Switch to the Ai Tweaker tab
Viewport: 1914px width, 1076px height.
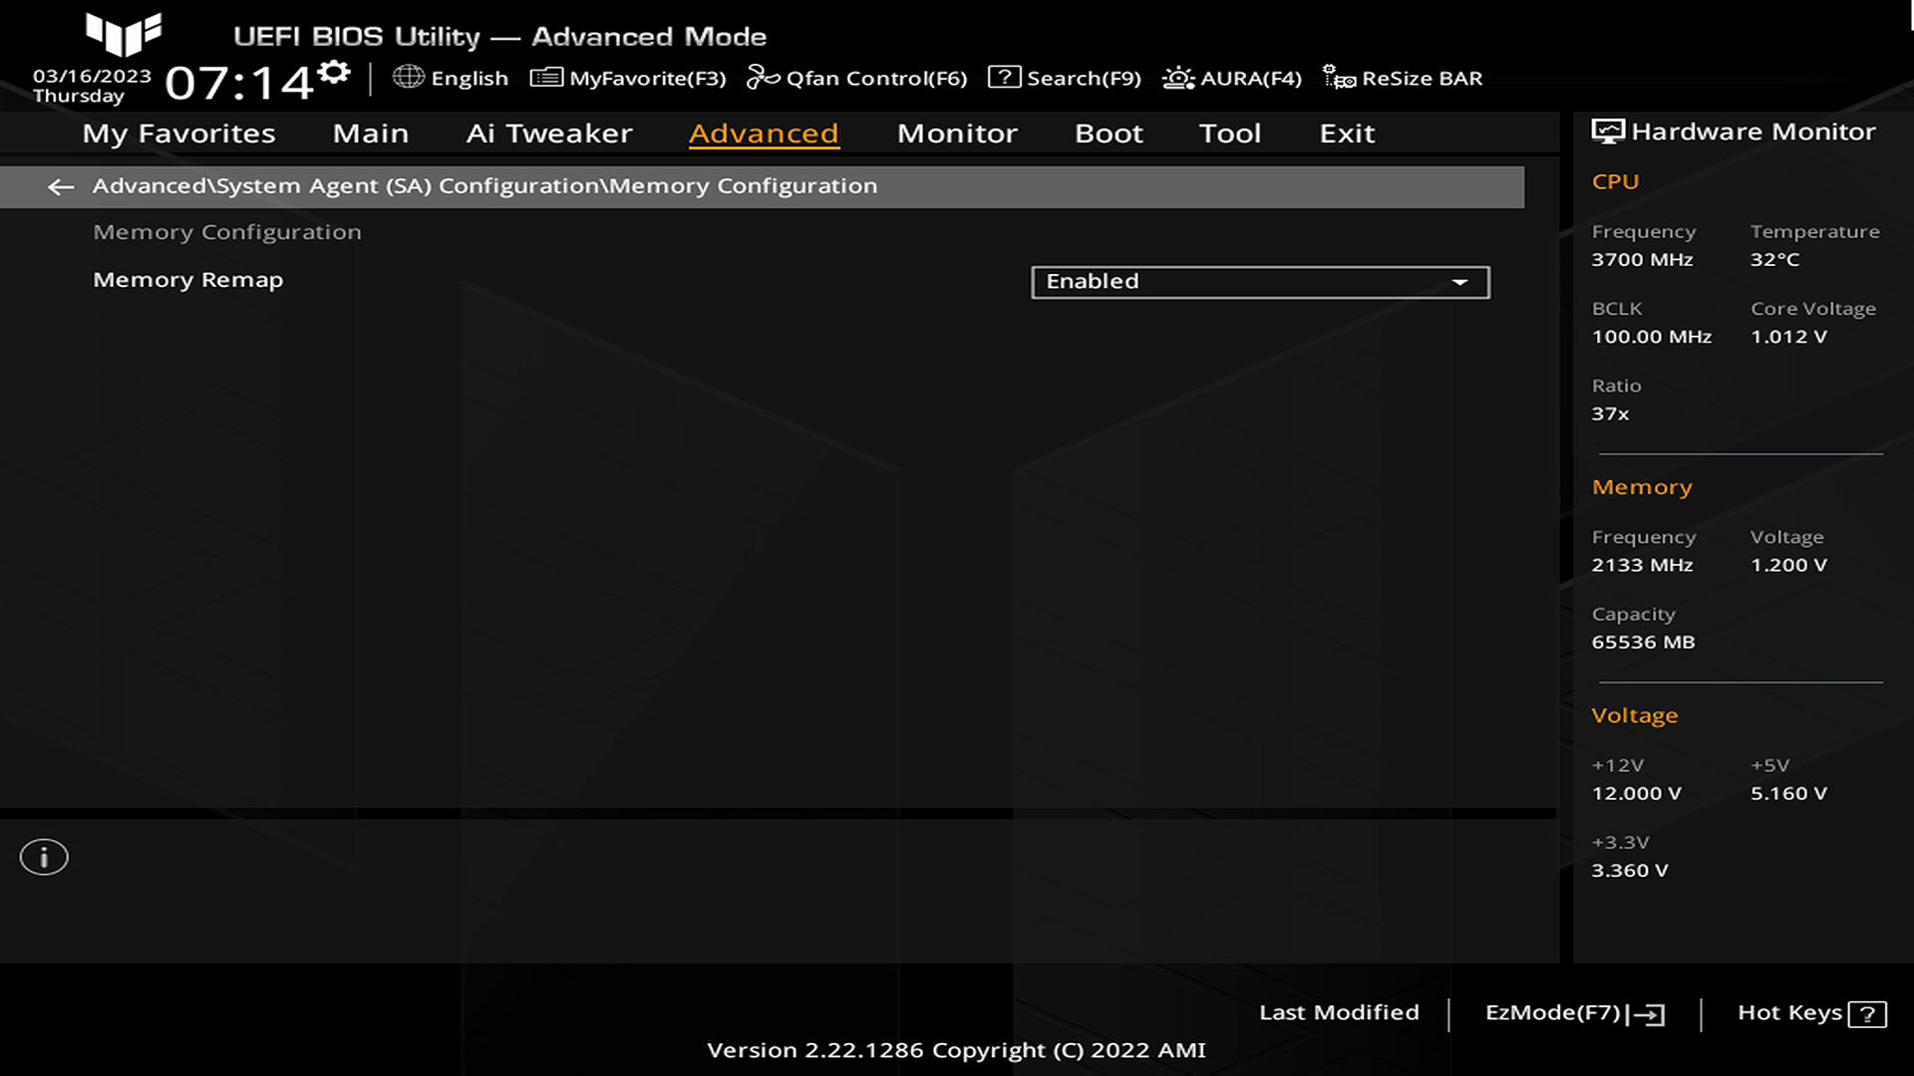point(548,134)
